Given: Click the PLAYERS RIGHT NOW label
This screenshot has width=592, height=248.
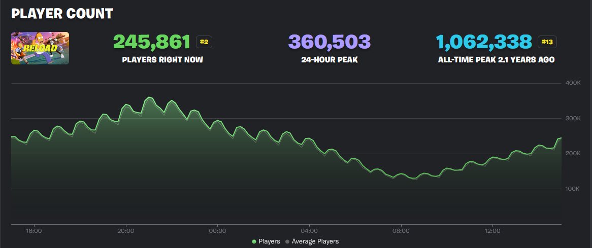Looking at the screenshot, I should 162,60.
